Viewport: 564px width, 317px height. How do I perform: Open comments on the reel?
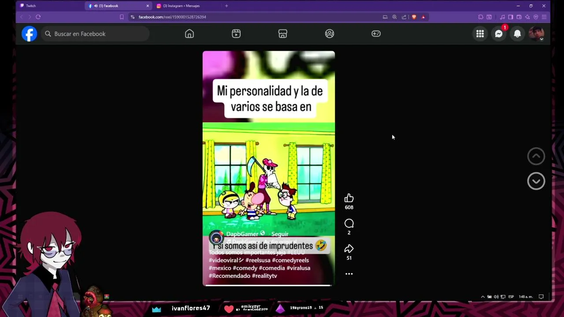pyautogui.click(x=349, y=224)
